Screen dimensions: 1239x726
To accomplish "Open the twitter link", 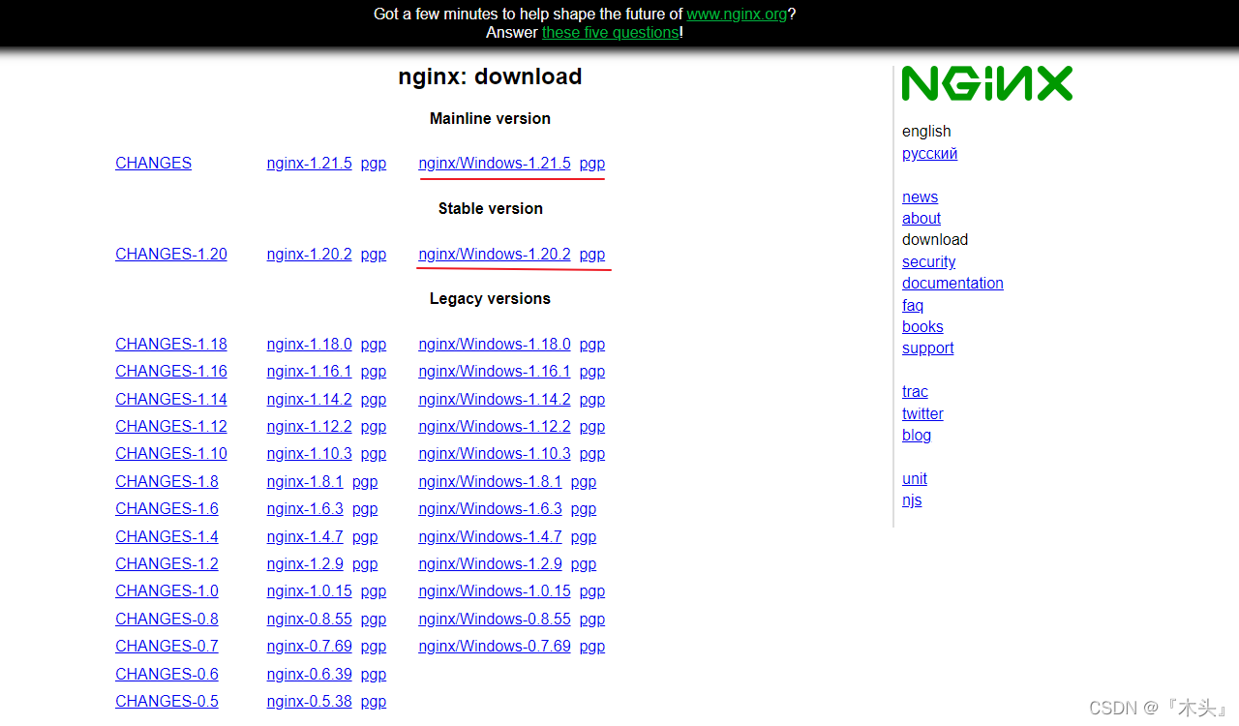I will point(922,413).
